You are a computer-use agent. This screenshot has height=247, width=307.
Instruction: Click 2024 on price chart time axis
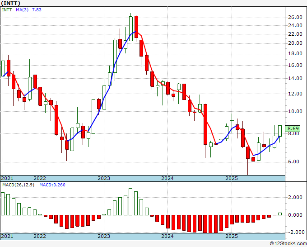(x=167, y=178)
